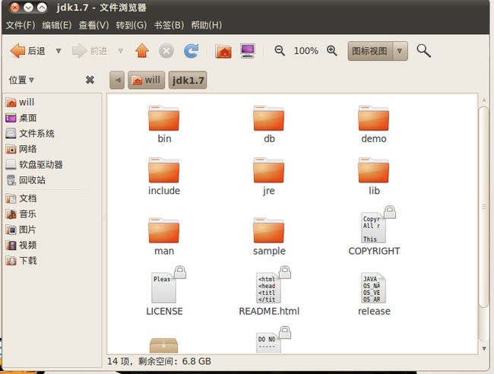Open the 帮助(H) menu
This screenshot has width=494, height=374.
(207, 25)
